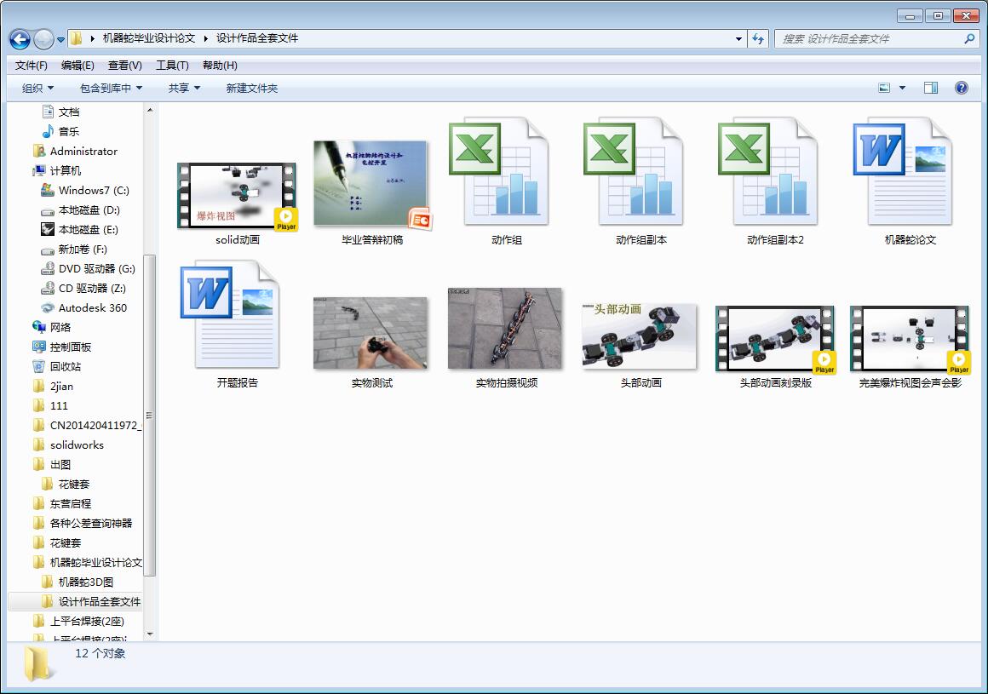This screenshot has height=694, width=988.
Task: Click the refresh button by address bar
Action: click(x=758, y=39)
